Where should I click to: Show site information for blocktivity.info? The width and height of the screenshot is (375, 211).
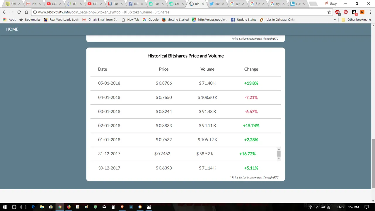35,12
